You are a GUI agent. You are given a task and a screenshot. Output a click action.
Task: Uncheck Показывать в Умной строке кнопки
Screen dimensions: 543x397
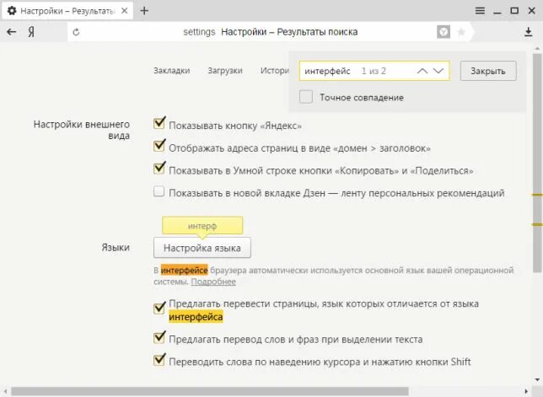pos(159,168)
